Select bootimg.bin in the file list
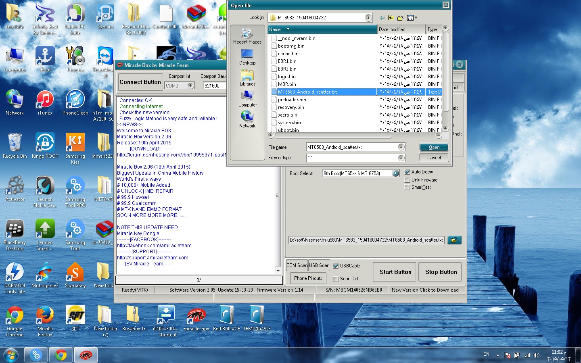 [x=291, y=46]
